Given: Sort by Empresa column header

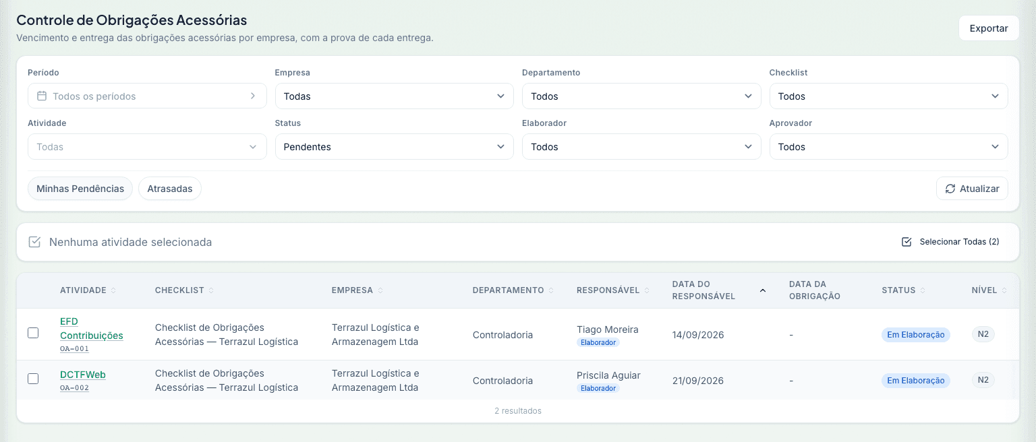Looking at the screenshot, I should (x=357, y=290).
